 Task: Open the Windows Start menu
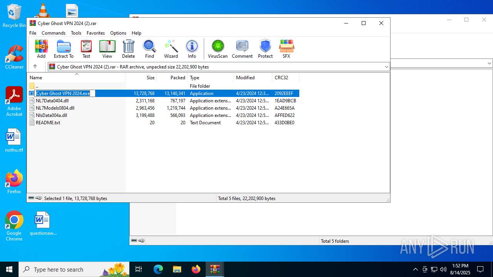pyautogui.click(x=9, y=269)
